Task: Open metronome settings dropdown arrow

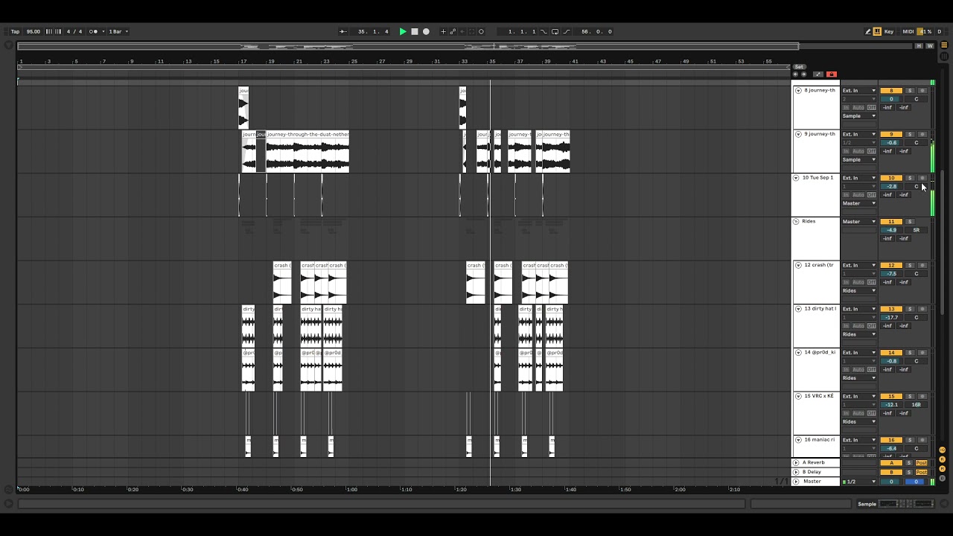Action: 103,31
